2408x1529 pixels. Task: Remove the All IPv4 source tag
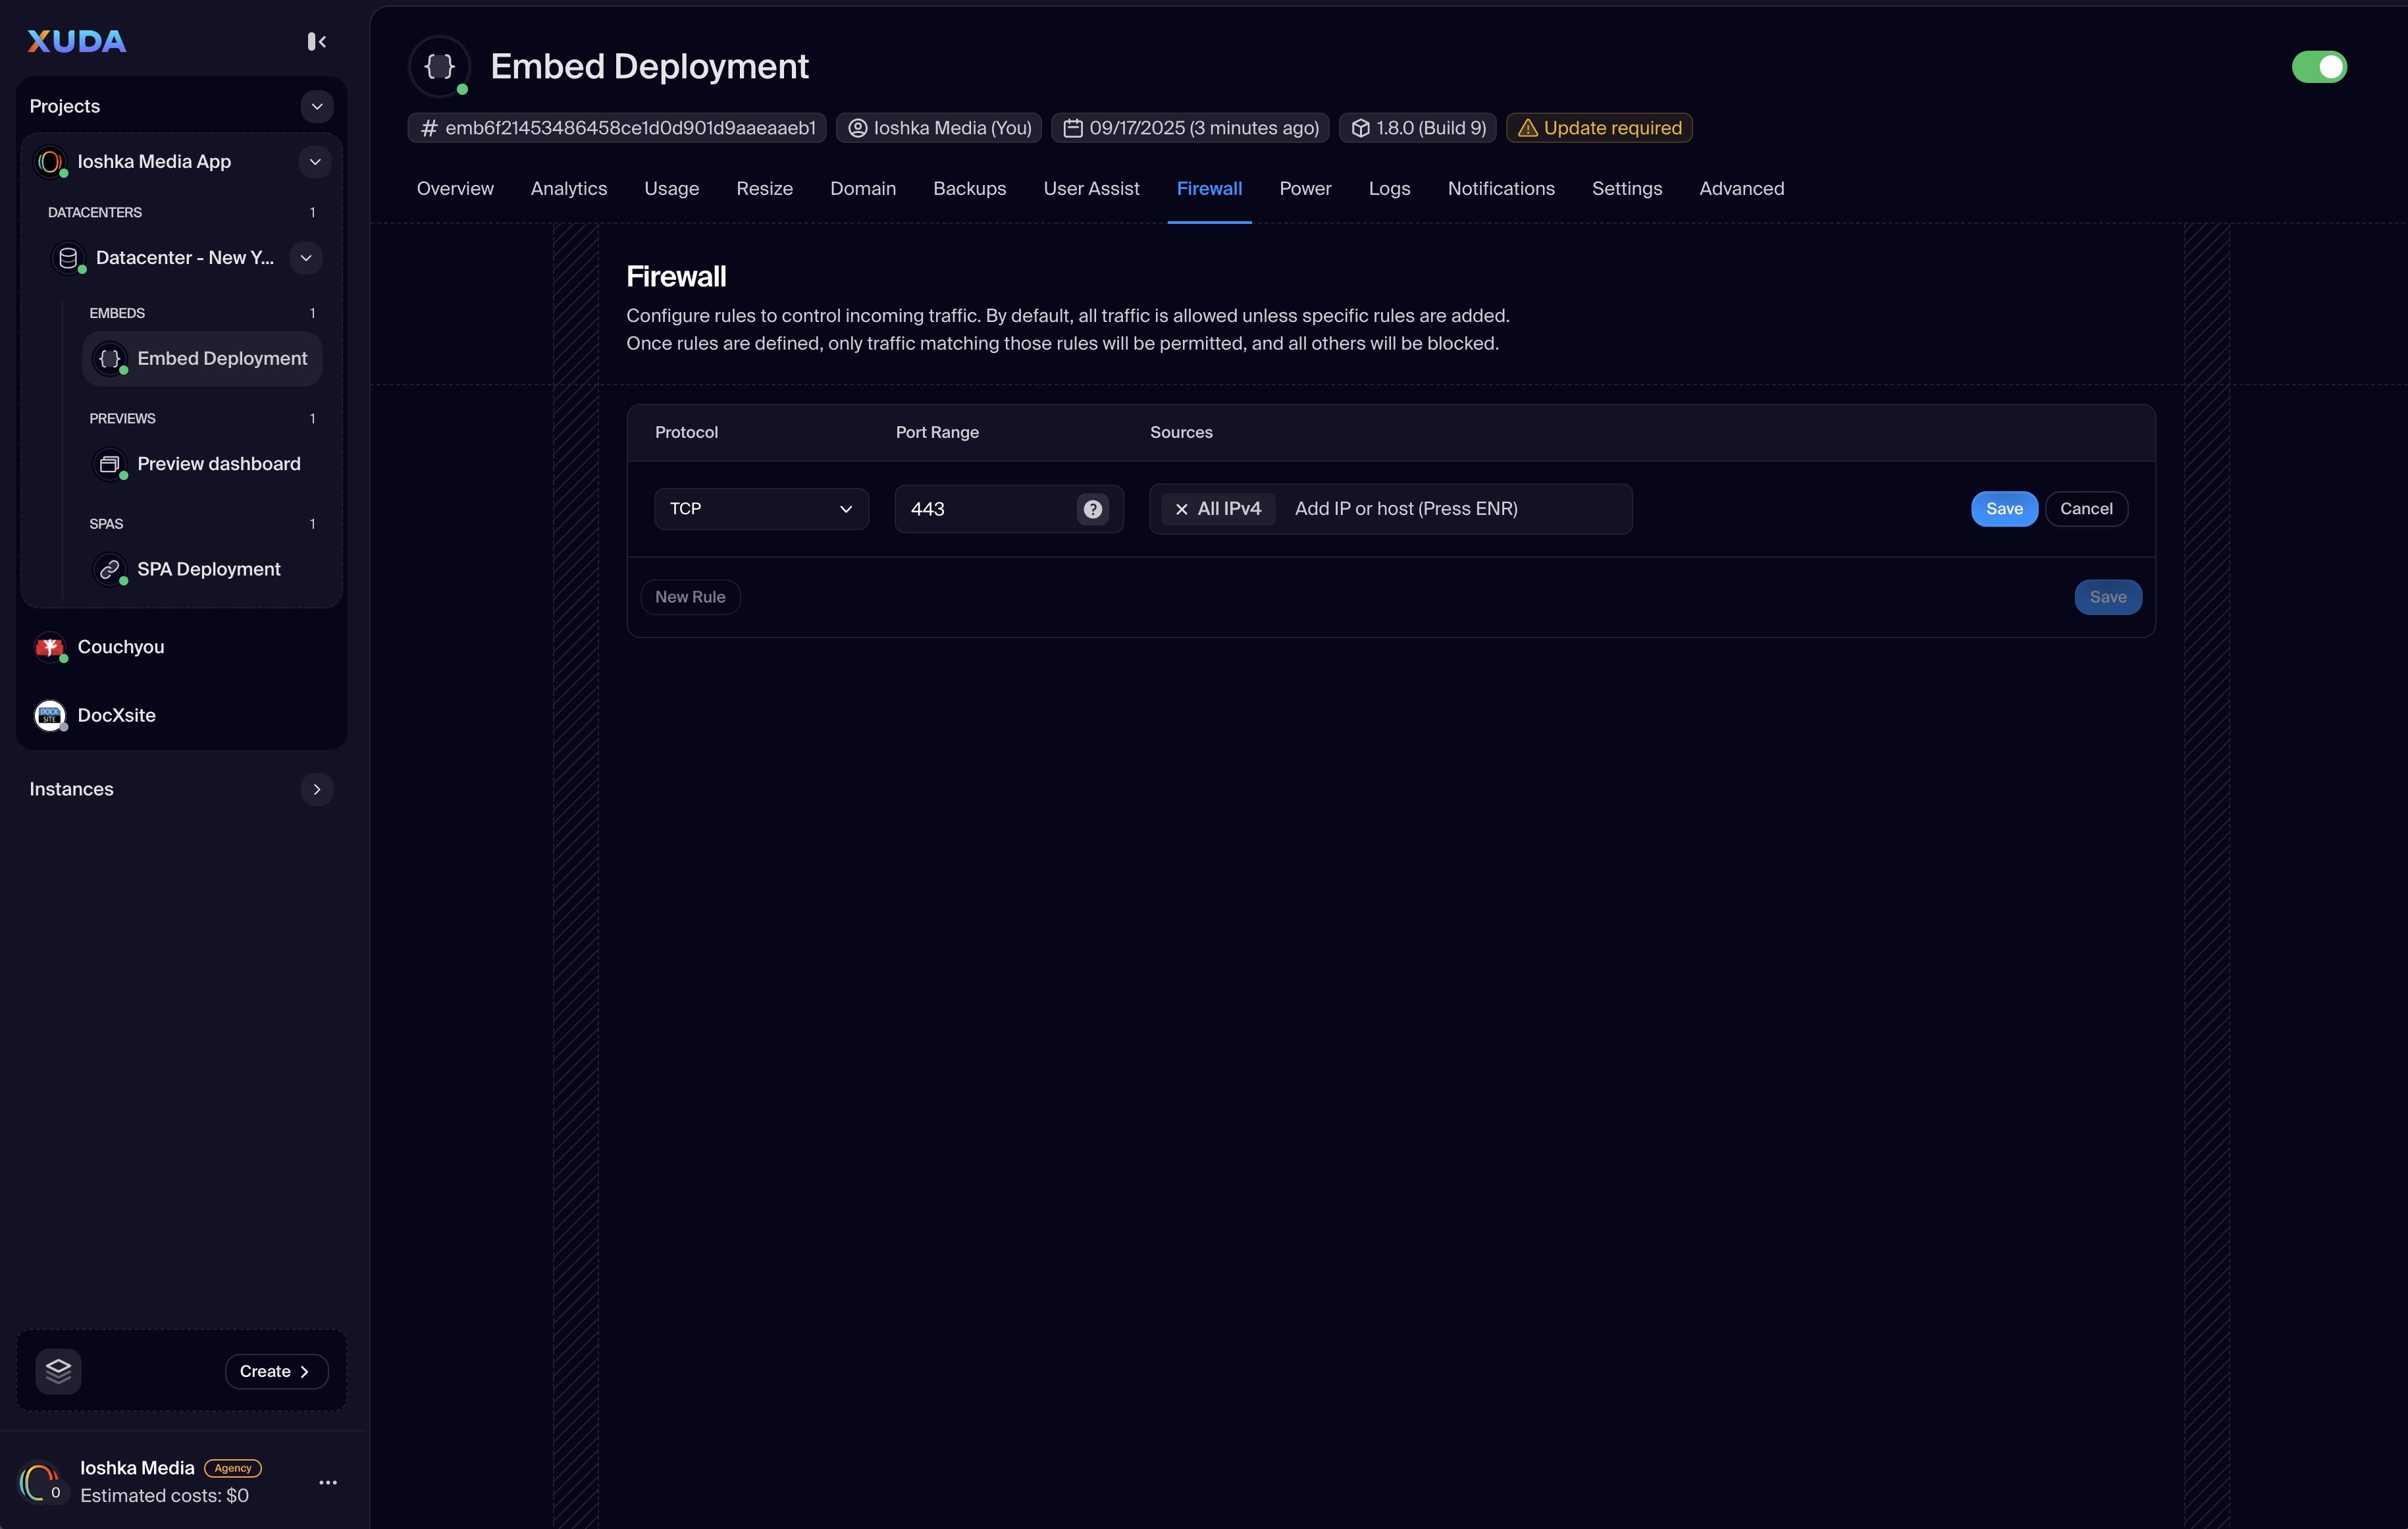point(1181,509)
